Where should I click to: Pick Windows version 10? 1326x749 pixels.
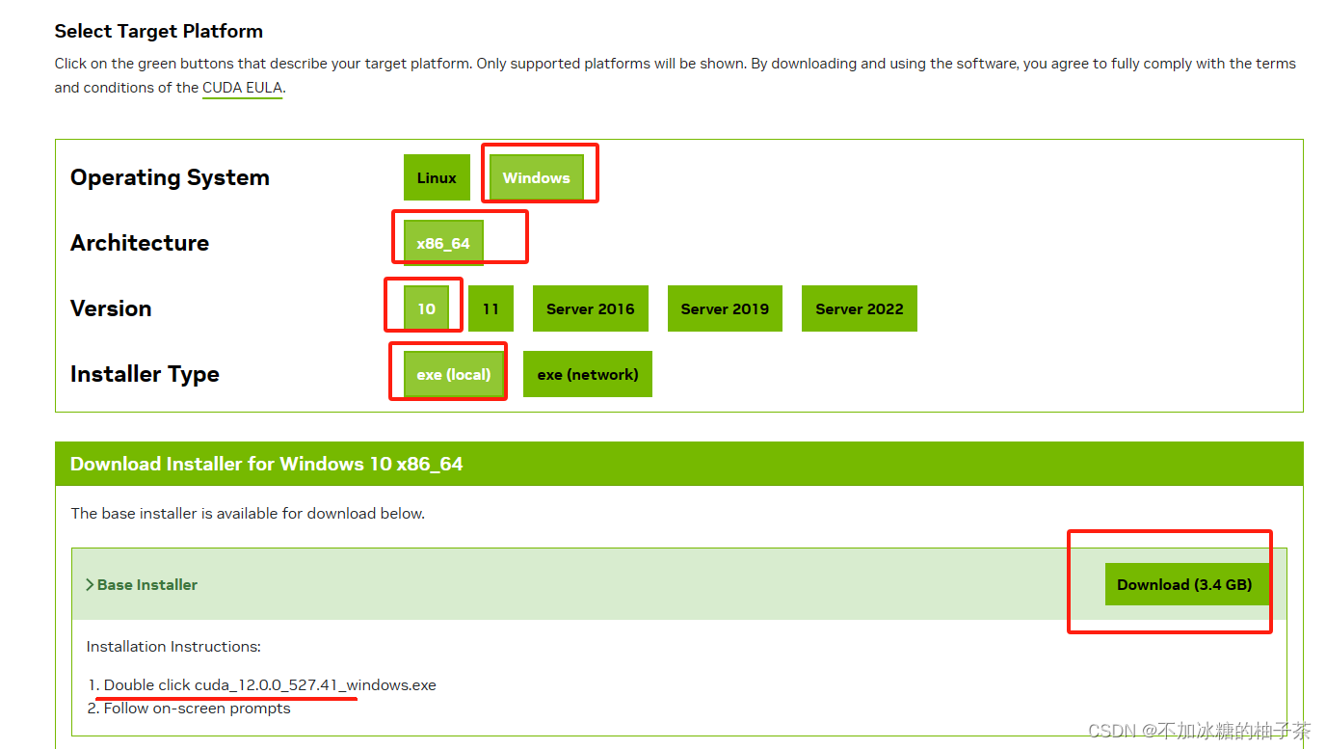coord(427,308)
